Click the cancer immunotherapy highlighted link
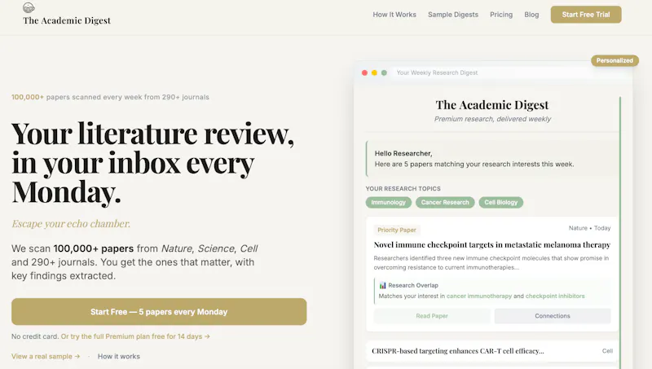 479,297
